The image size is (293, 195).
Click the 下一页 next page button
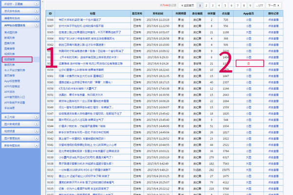[272, 4]
